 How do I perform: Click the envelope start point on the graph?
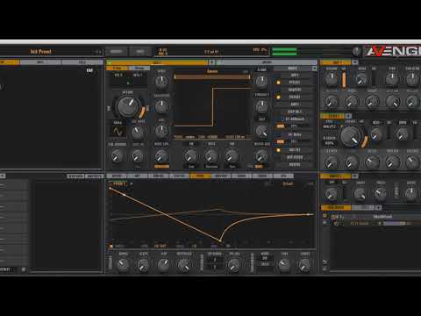[x=110, y=188]
